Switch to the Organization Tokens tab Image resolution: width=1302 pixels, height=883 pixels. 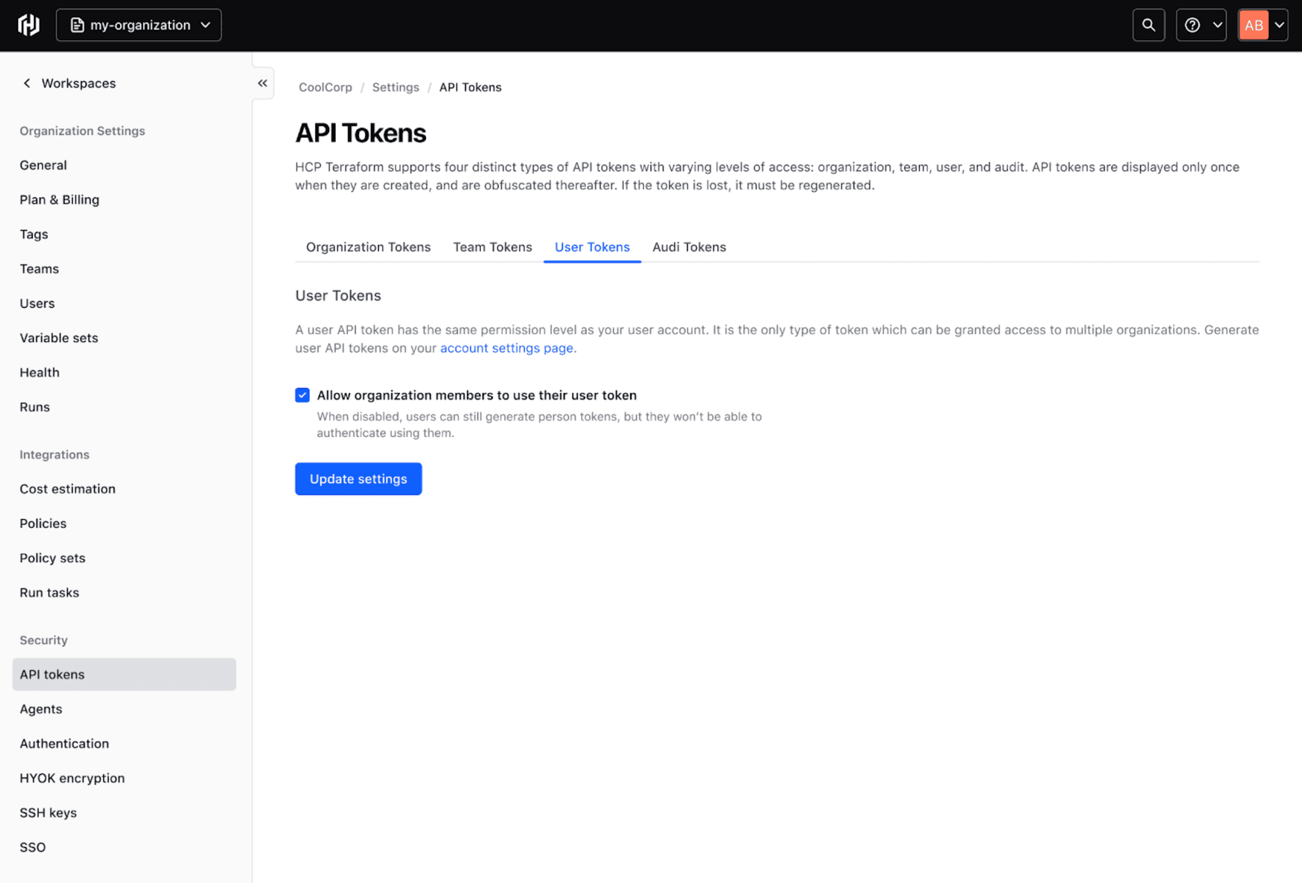(x=368, y=247)
